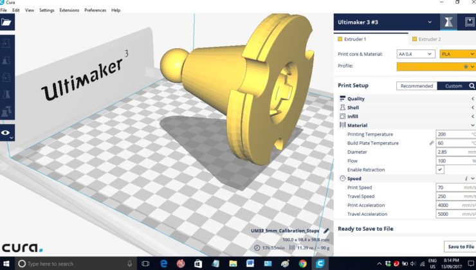Open Task View on taskbar
Image resolution: width=476 pixels, height=270 pixels.
(x=145, y=264)
